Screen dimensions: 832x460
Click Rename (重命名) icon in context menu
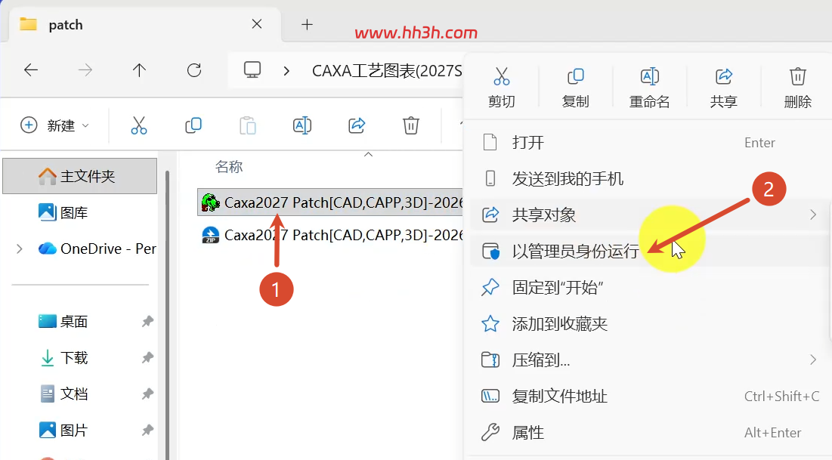click(x=649, y=77)
